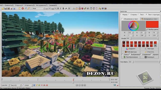Click the green plus add keyframe icon

point(39,85)
